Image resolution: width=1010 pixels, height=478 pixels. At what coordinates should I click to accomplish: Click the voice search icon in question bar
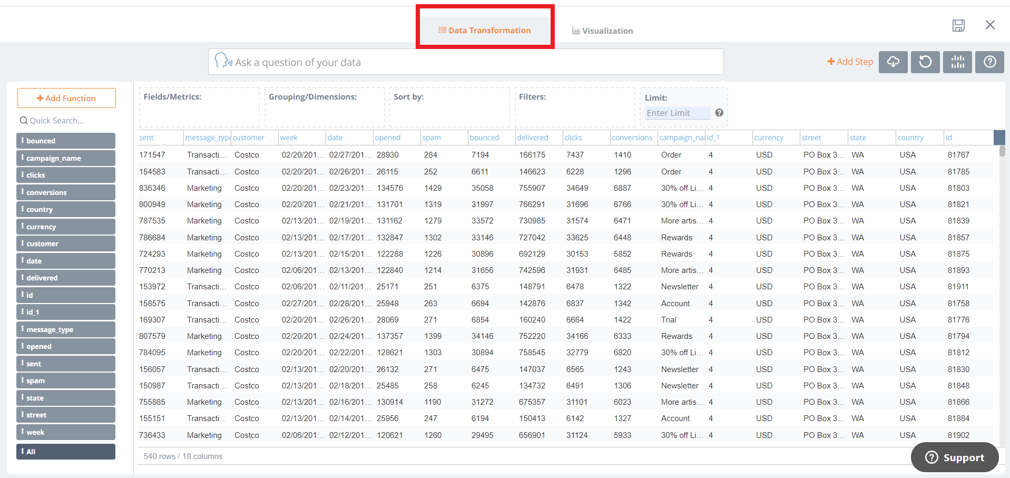(223, 61)
